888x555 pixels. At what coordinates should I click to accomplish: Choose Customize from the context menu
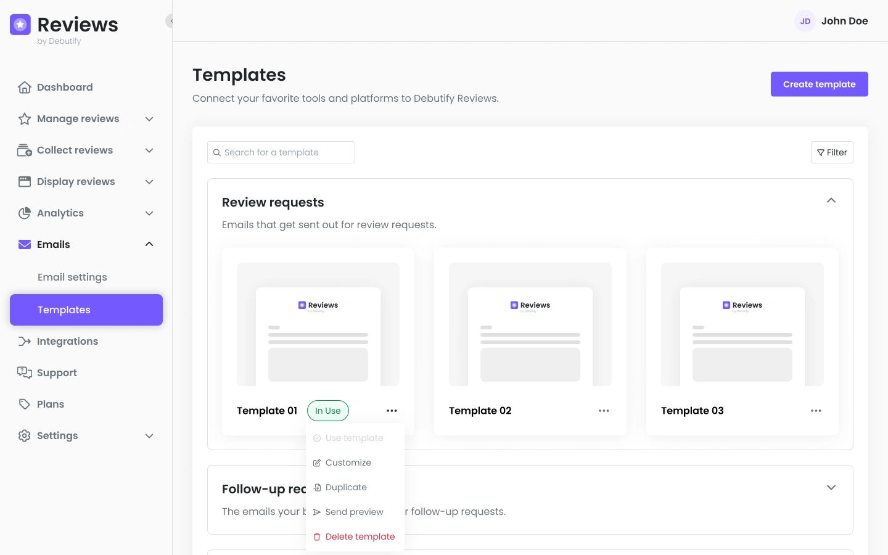tap(355, 462)
